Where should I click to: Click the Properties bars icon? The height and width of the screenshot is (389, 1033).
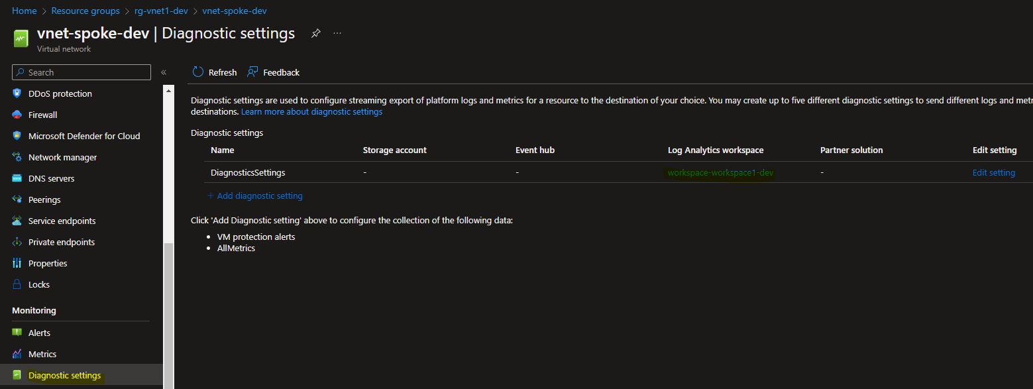[17, 263]
